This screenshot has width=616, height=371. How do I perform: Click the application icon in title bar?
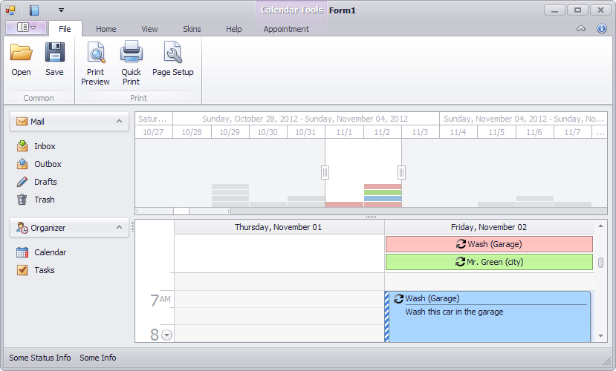click(x=10, y=10)
